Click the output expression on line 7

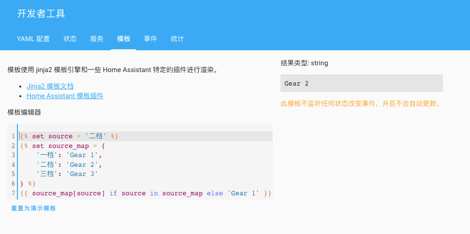145,193
